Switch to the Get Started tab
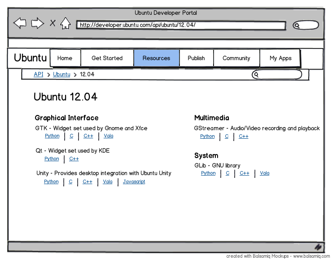 tap(107, 58)
